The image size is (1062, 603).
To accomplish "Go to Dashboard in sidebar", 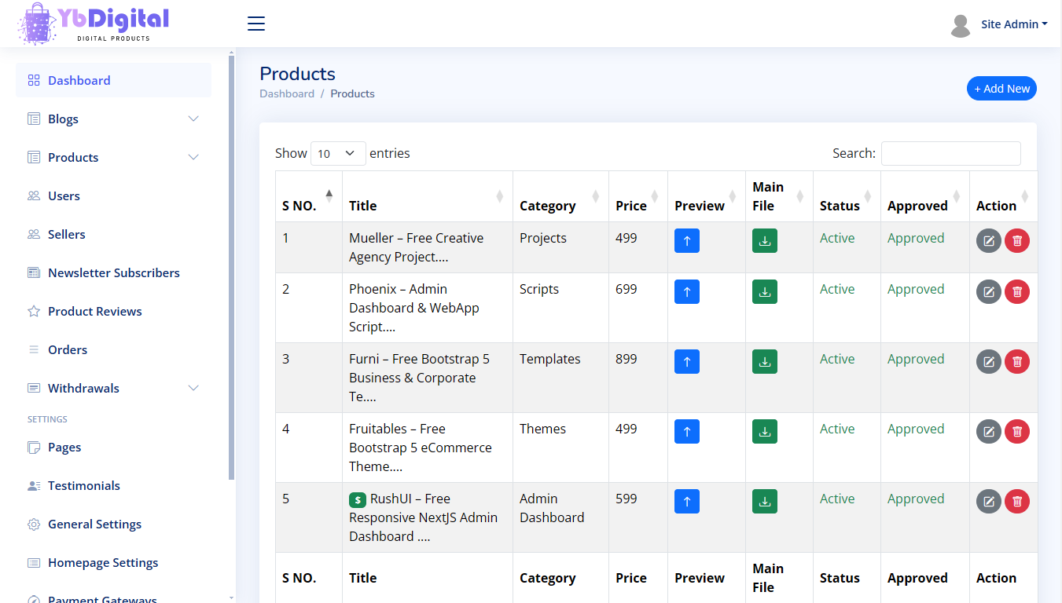I will coord(113,81).
